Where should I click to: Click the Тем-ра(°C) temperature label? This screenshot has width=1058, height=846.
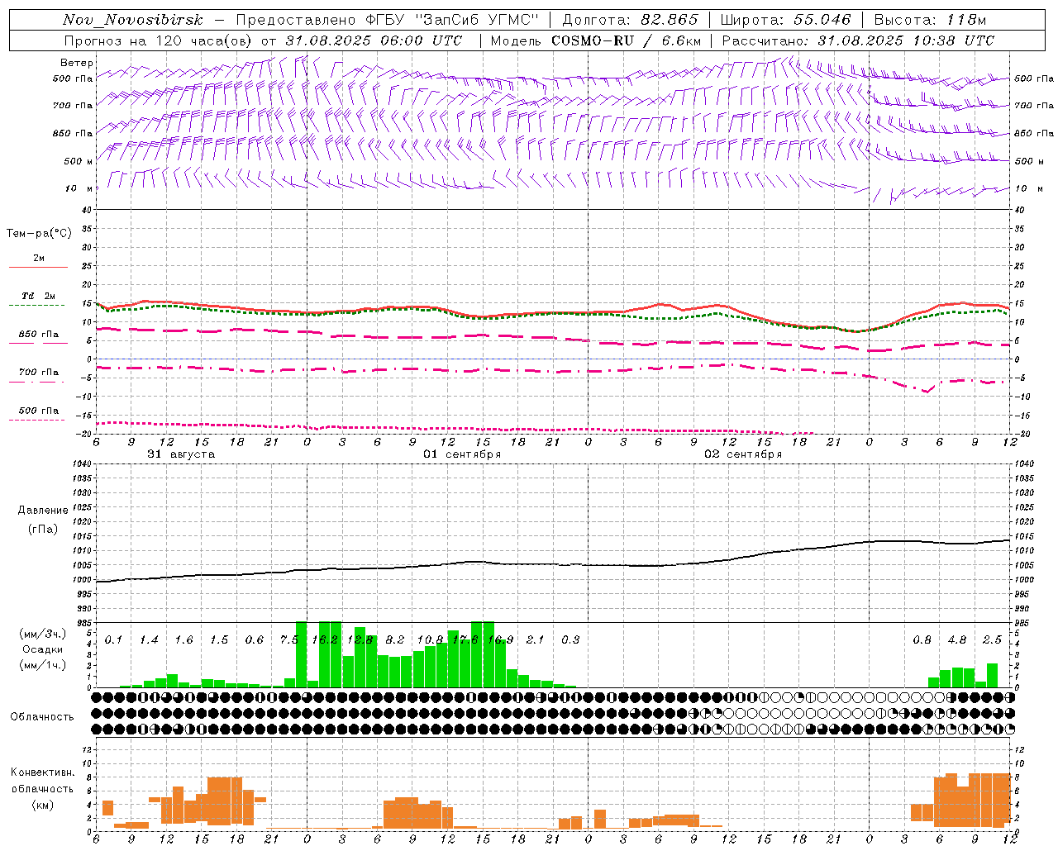(39, 234)
